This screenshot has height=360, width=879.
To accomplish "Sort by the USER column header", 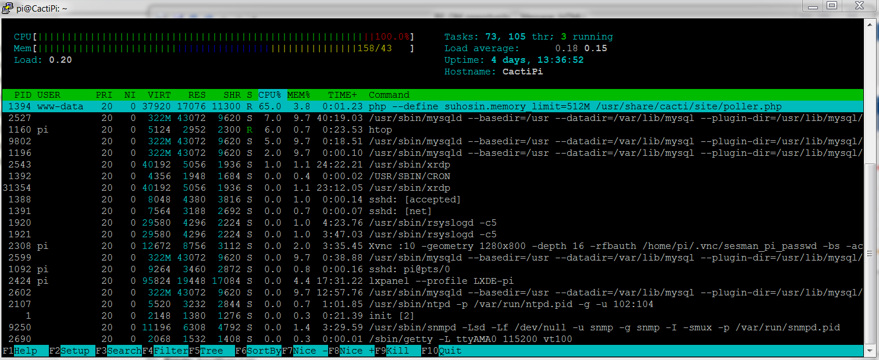I will 49,95.
